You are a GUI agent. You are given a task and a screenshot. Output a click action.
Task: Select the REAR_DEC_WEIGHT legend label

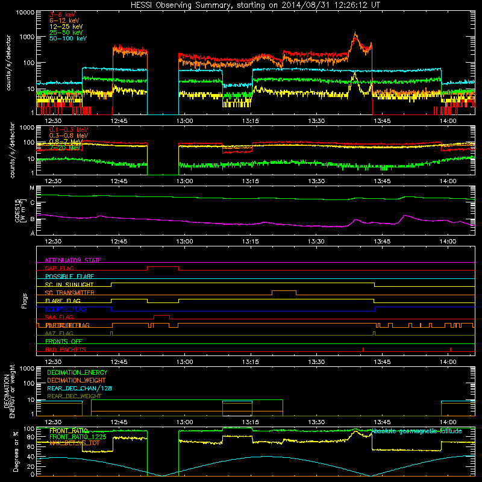(74, 396)
